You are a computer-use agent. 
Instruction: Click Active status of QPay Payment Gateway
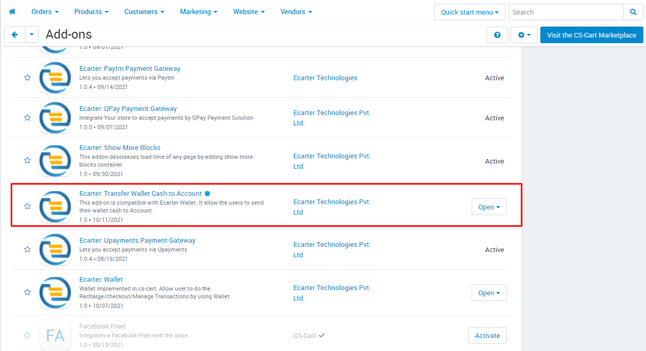[495, 118]
